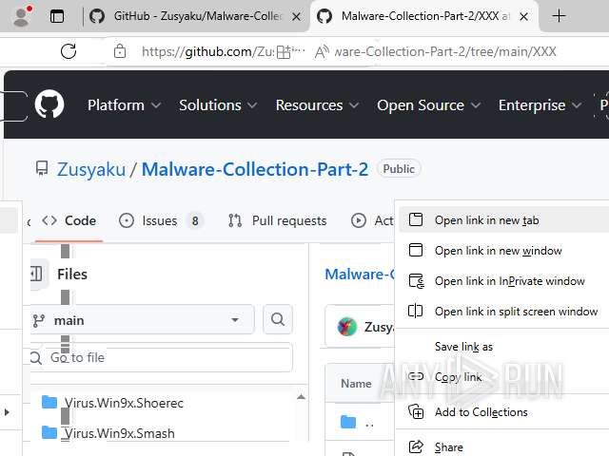Open the Malware-Collection-Part-2 repository link

(x=255, y=169)
